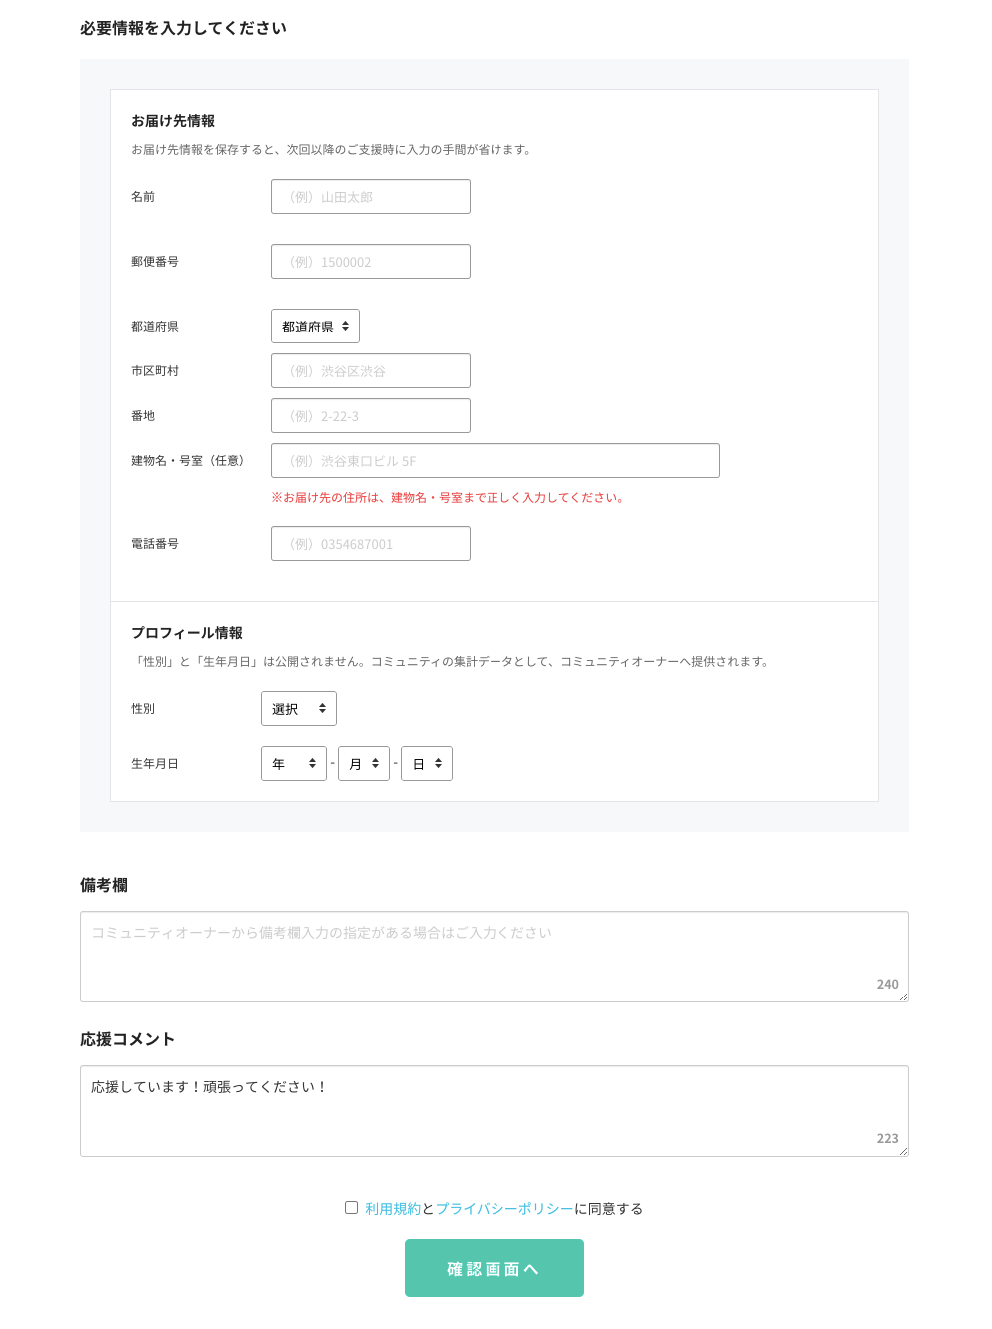Open the 年 birth year dropdown
Screen dimensions: 992x1329
293,764
